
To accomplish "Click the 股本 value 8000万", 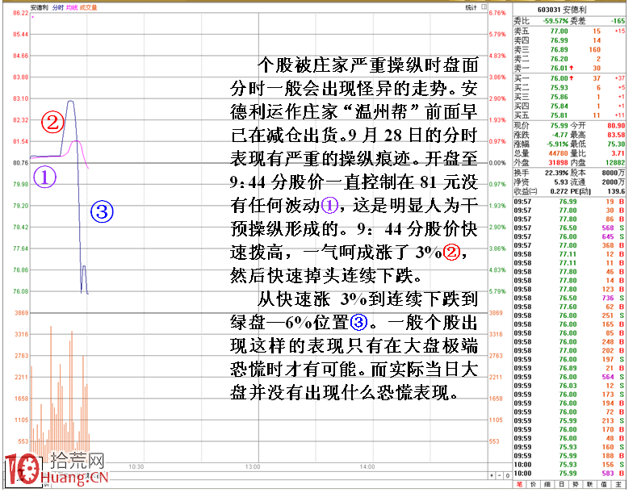I will [614, 173].
